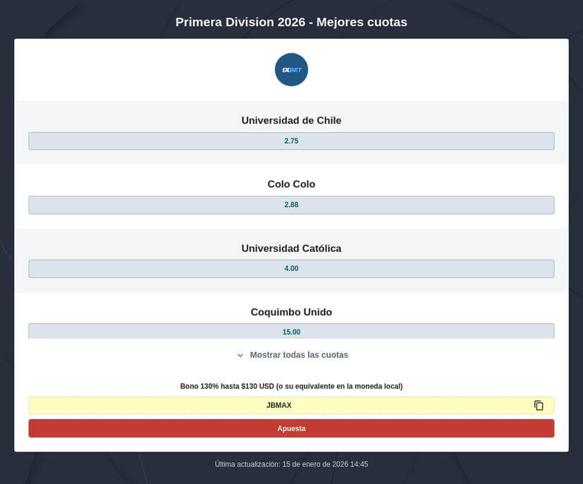Viewport: 583px width, 484px height.
Task: Click the Primera Division 2026 page title
Action: coord(291,22)
